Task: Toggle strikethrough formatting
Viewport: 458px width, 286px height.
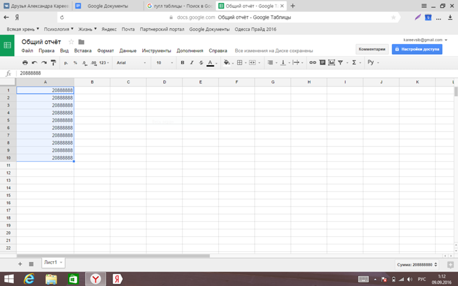Action: pos(201,62)
